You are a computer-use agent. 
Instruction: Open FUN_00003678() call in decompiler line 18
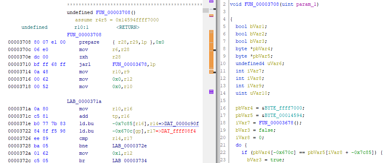coord(279,123)
